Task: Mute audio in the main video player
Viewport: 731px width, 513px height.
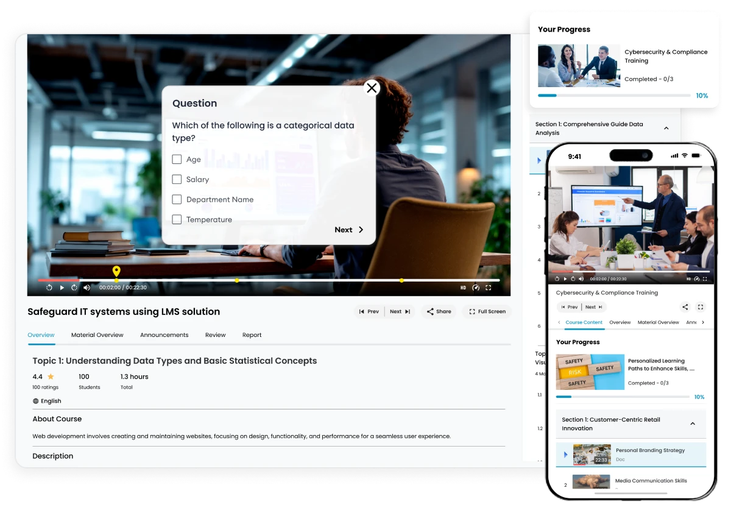Action: point(87,288)
